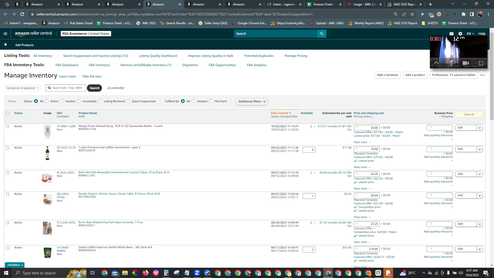Expand View more for the Mango Puree Syrup row
Viewport: 494px width, 278px height.
(362, 142)
